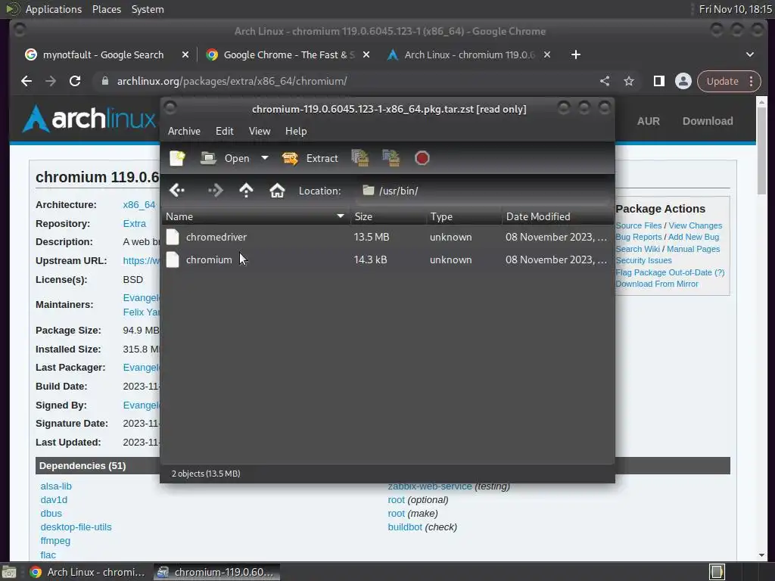The height and width of the screenshot is (581, 775).
Task: Open Download link in Arch navigation
Action: pos(708,121)
